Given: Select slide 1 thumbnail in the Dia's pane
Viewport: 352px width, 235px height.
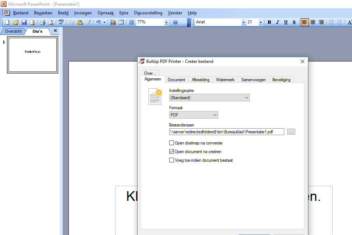Looking at the screenshot, I should [x=33, y=55].
